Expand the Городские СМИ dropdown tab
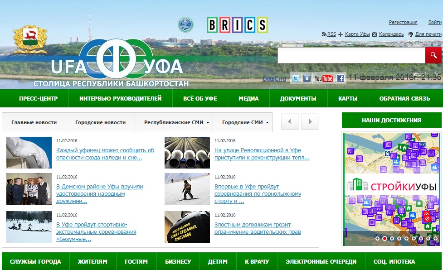The image size is (443, 270). pyautogui.click(x=242, y=122)
